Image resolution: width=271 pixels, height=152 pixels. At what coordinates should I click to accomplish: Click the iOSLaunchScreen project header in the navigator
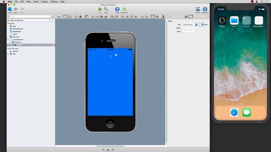(17, 20)
